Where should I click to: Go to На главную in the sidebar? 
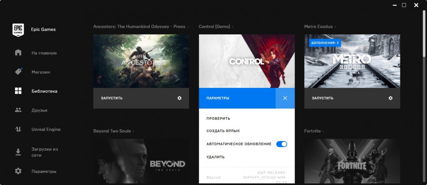pyautogui.click(x=44, y=53)
